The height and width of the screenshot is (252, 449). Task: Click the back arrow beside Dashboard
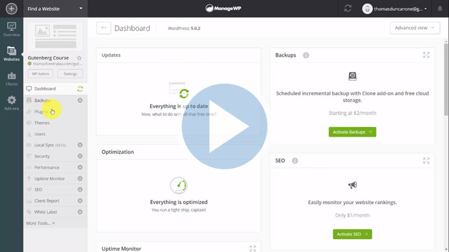coord(103,28)
